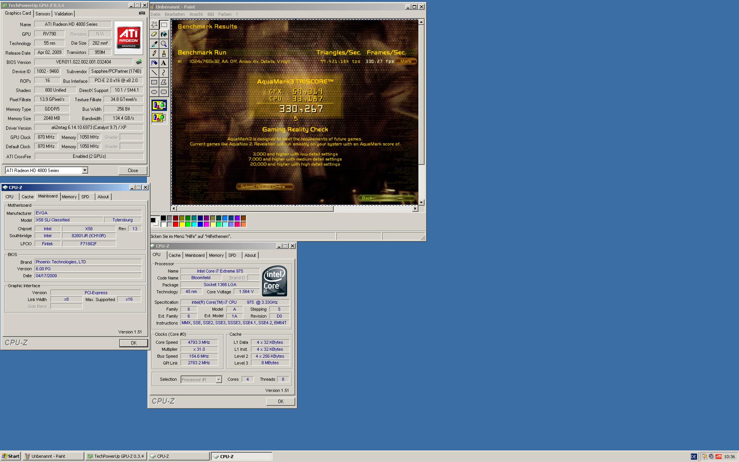The image size is (739, 462).
Task: Click Paint vertical scrollbar down arrow
Action: [421, 202]
